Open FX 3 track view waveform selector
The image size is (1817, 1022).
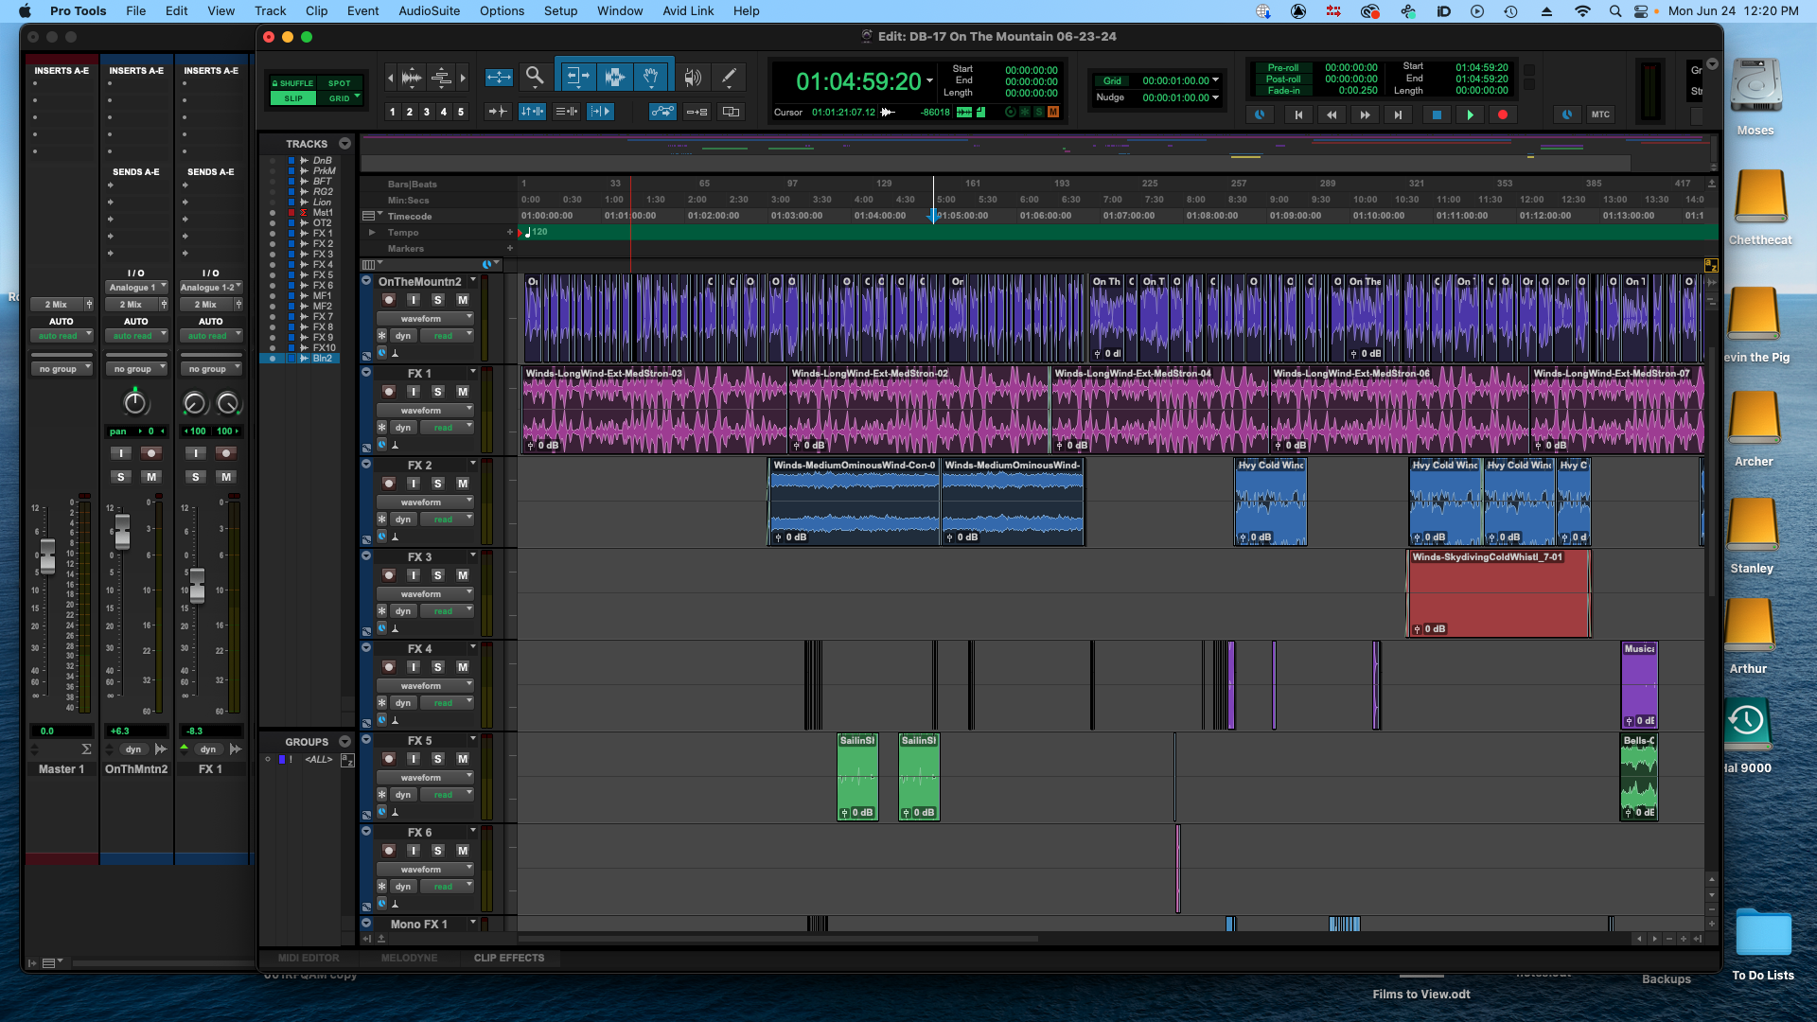point(425,594)
